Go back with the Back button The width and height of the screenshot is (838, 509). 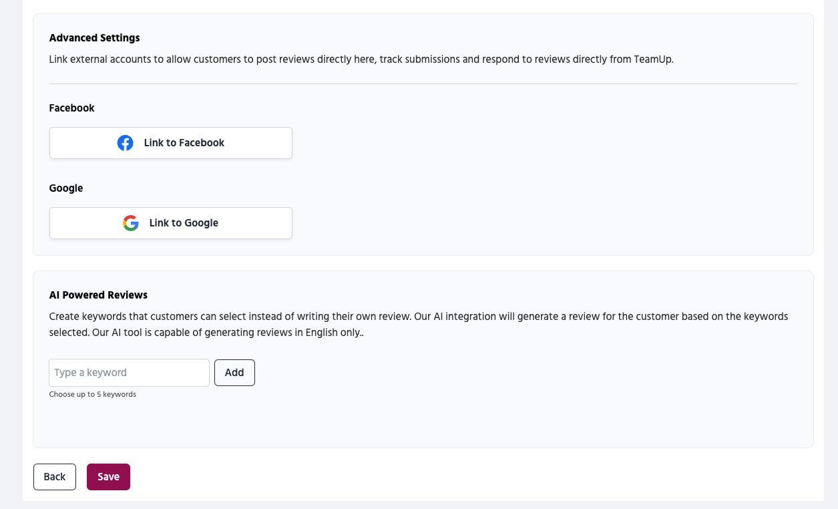(55, 477)
